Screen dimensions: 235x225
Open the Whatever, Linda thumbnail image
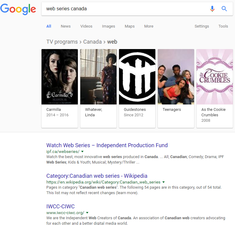pyautogui.click(x=98, y=77)
